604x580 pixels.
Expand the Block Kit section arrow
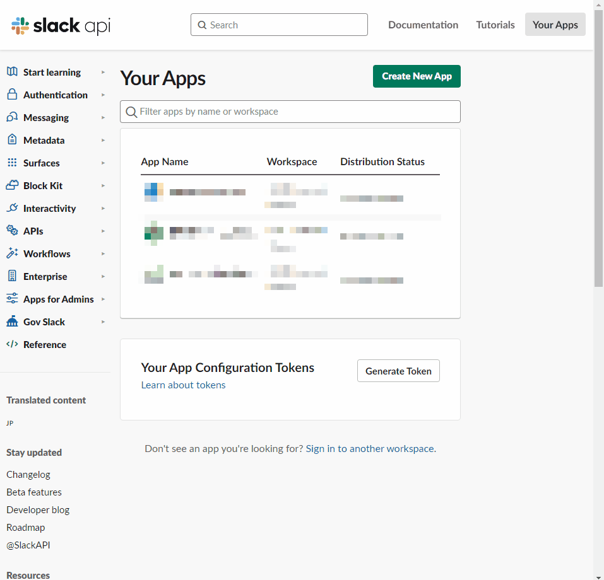(x=104, y=185)
